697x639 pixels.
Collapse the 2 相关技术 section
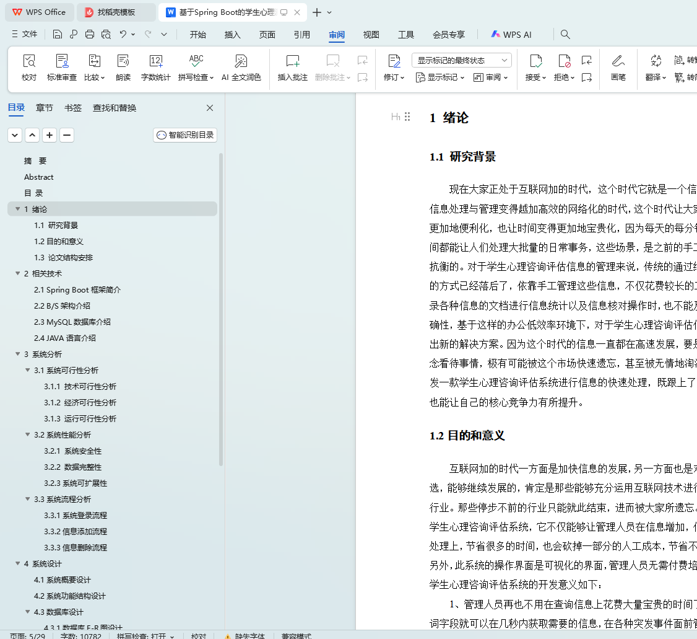17,274
